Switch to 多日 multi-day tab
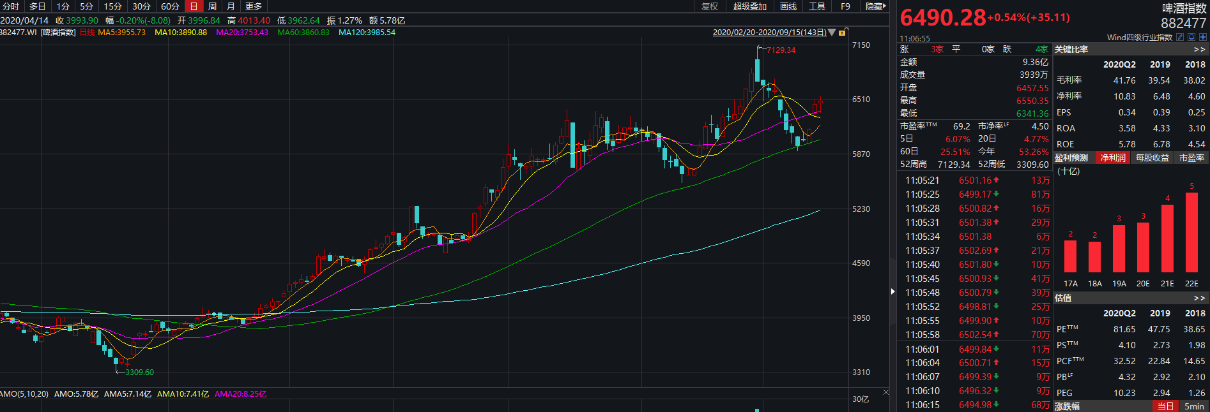This screenshot has width=1210, height=412. click(38, 6)
